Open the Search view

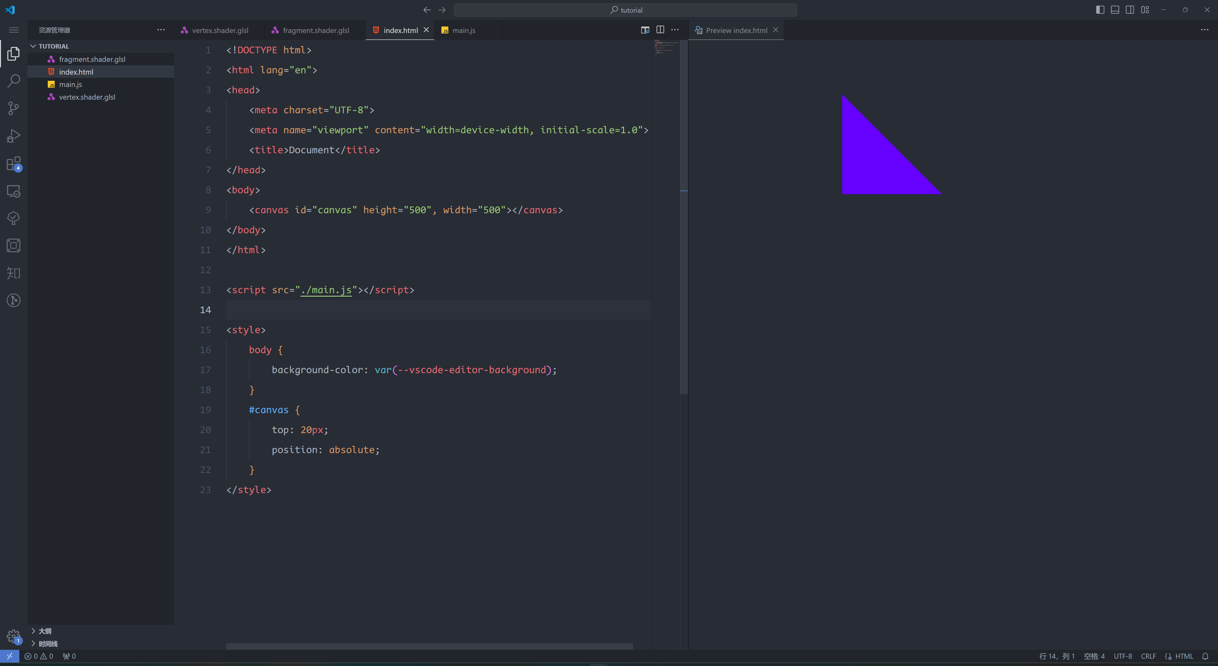(x=13, y=80)
